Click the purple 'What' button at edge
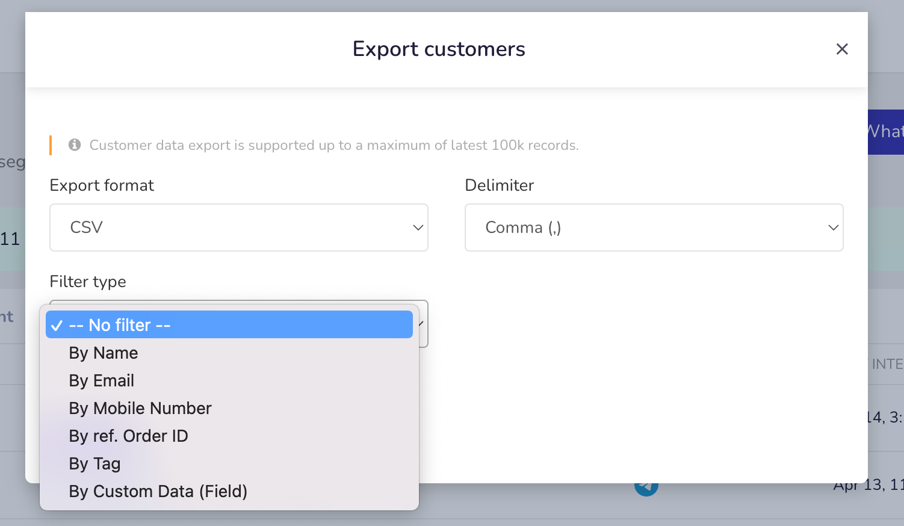The width and height of the screenshot is (904, 526). tap(886, 132)
